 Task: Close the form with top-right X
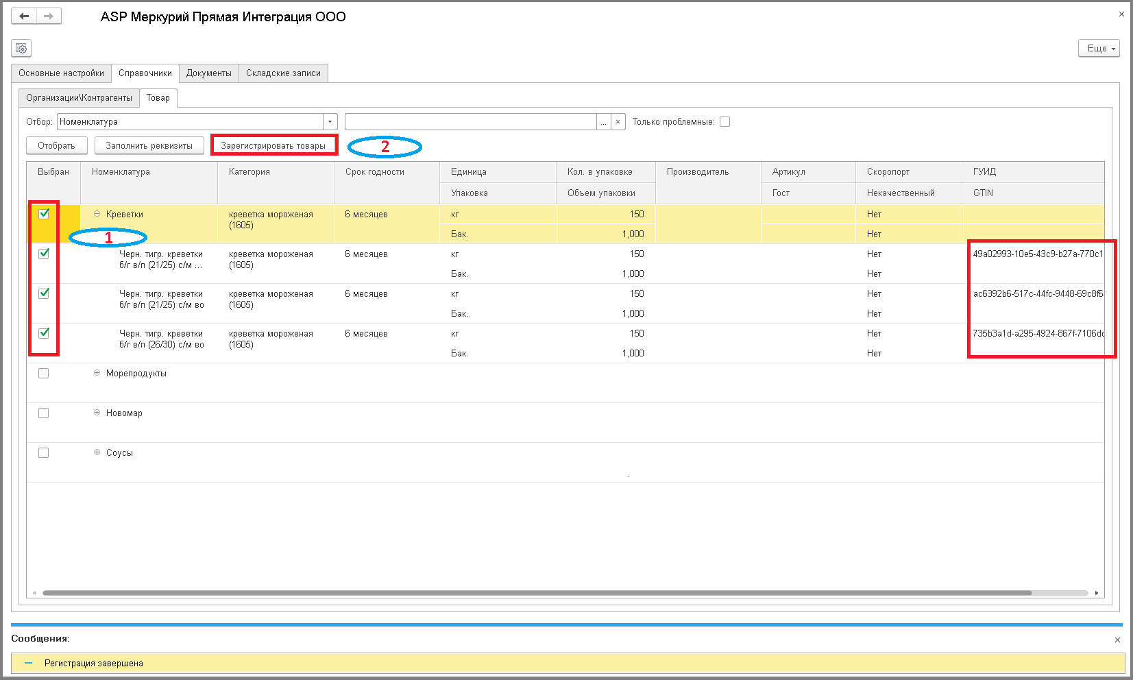pos(1121,14)
